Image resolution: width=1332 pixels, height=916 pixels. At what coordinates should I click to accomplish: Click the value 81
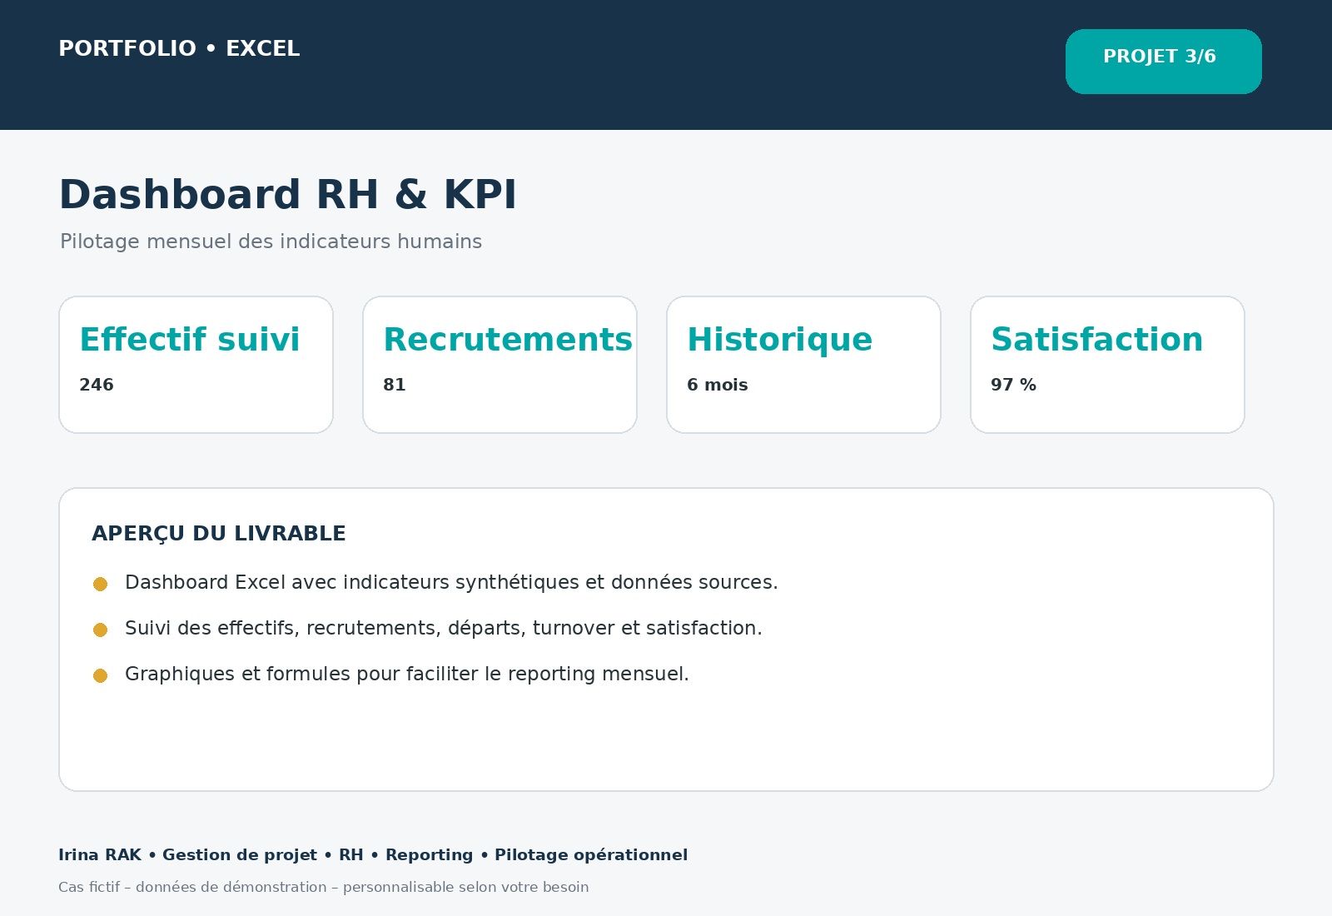click(395, 385)
